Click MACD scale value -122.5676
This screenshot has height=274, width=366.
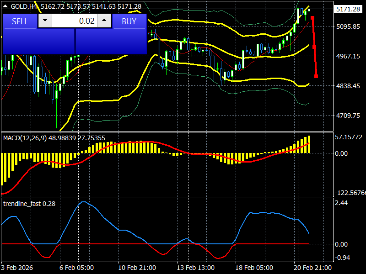[x=350, y=193]
